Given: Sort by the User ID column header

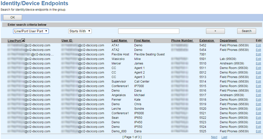Looking at the screenshot, I should point(67,41).
